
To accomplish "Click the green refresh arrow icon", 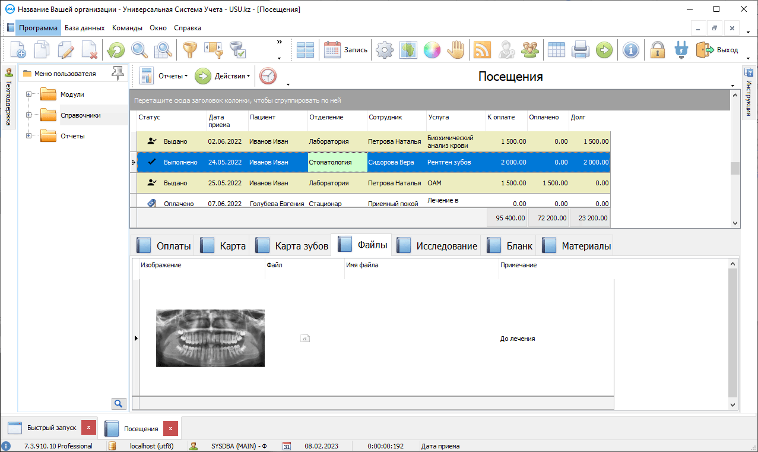I will [x=115, y=50].
